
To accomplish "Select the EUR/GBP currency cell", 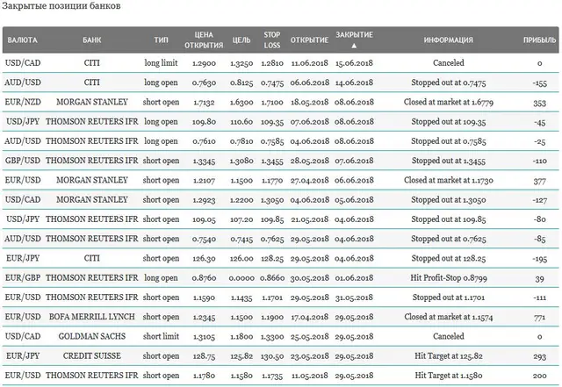I will coord(23,277).
